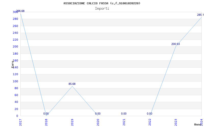
Task: Click the 220 y-axis tick label
Action: tap(15, 40)
